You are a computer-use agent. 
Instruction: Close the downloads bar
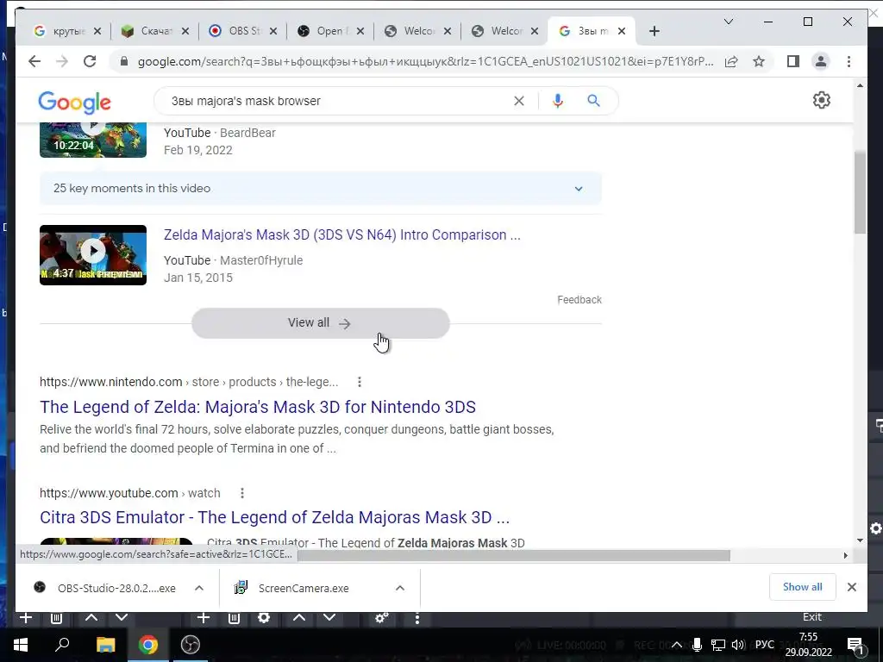tap(851, 587)
